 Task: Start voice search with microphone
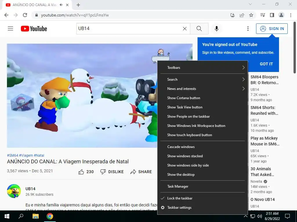(216, 29)
